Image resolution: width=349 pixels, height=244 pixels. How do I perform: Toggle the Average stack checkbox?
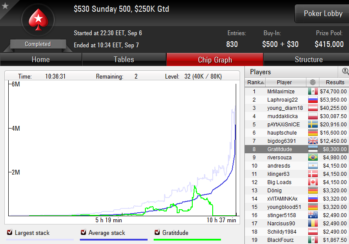tap(83, 232)
